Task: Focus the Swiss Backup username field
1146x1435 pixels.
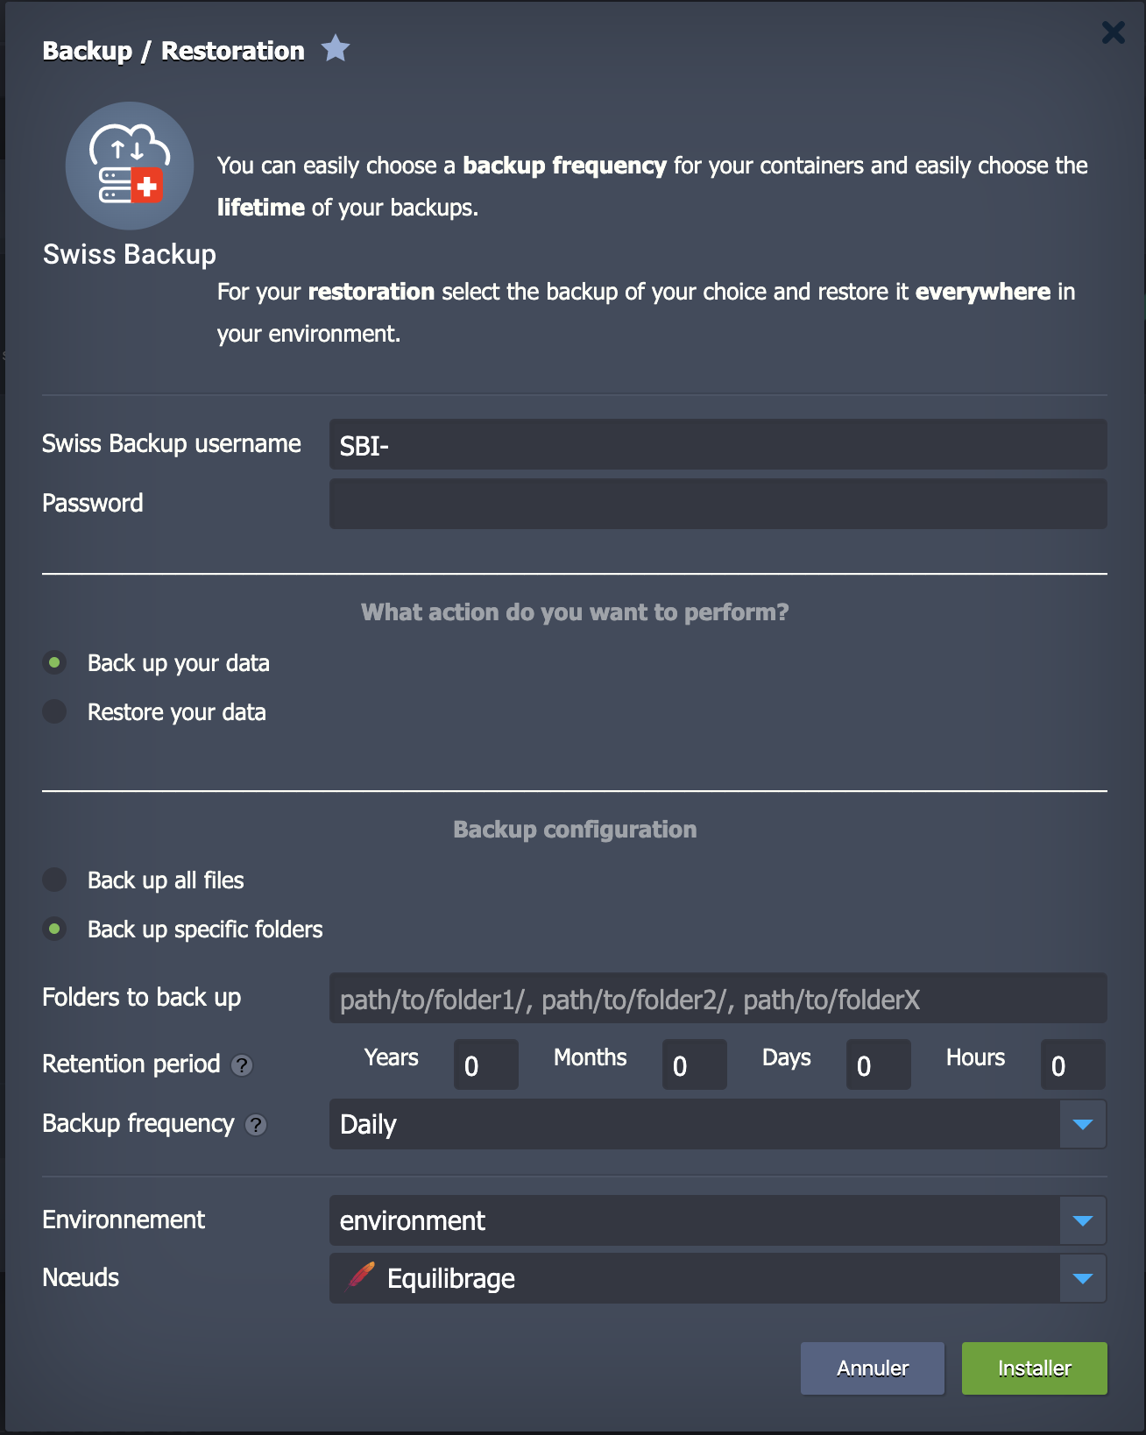Action: [718, 444]
